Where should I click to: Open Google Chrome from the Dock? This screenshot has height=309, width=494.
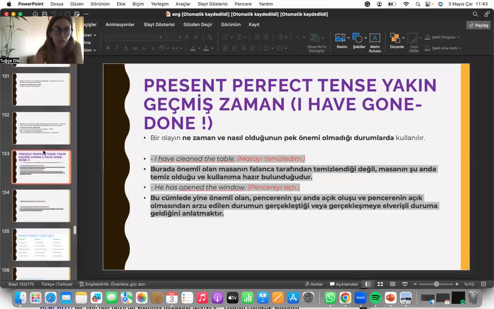coord(345,298)
